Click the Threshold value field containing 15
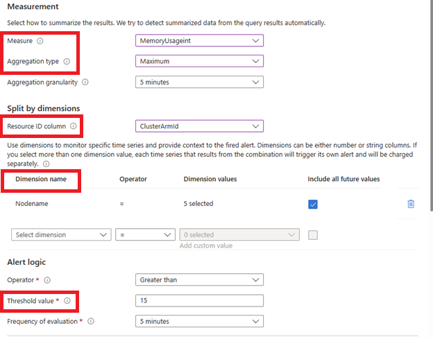This screenshot has height=337, width=433. (x=199, y=301)
